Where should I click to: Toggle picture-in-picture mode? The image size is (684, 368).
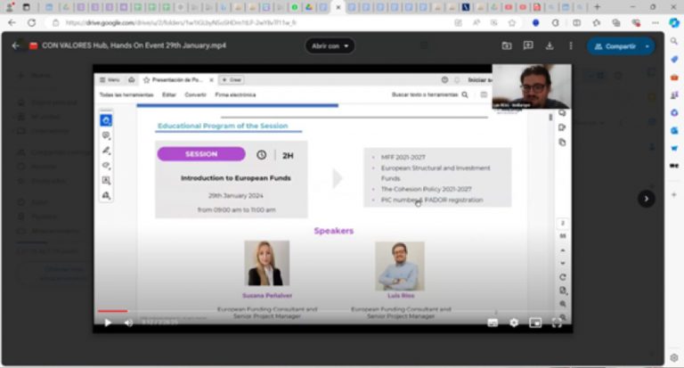point(535,323)
